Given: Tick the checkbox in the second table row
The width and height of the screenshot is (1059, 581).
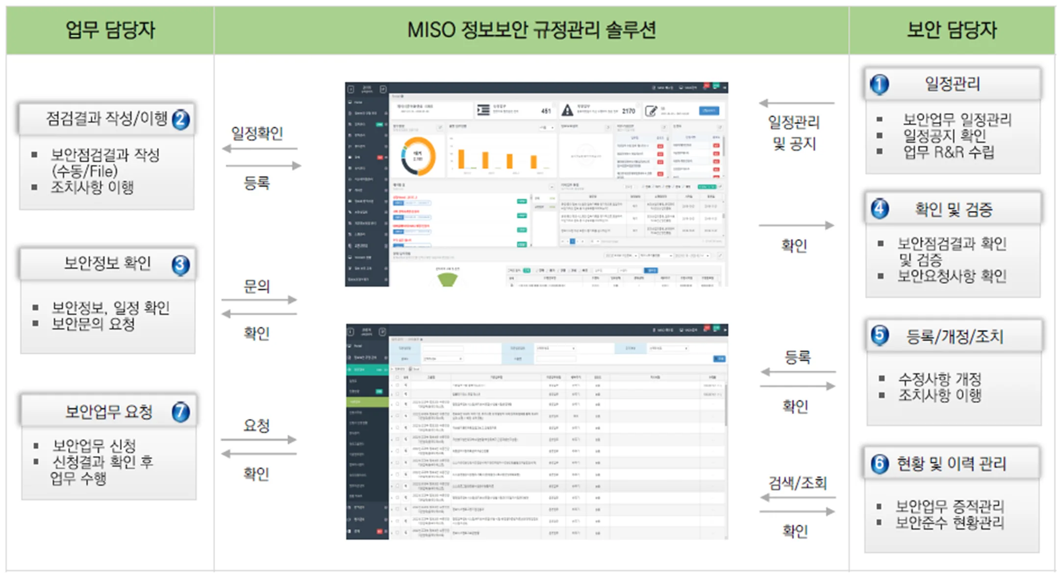Looking at the screenshot, I should (397, 394).
